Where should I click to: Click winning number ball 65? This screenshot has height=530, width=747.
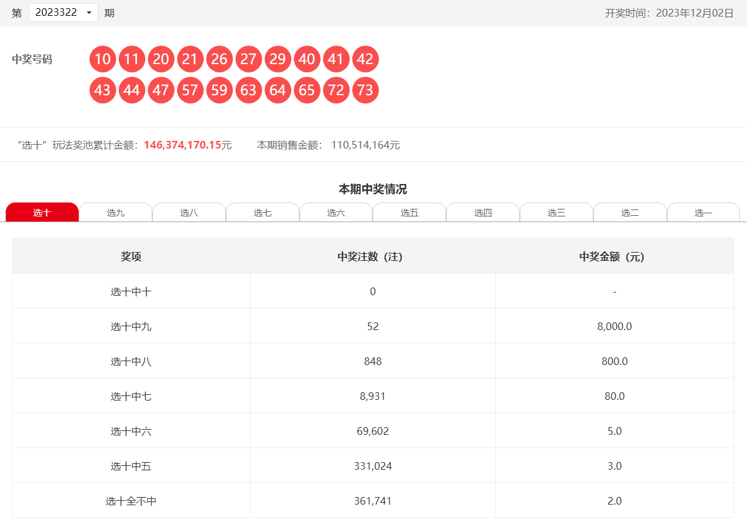click(307, 90)
